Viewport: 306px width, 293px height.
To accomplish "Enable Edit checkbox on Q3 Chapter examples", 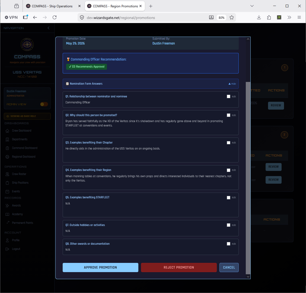I will pos(228,143).
